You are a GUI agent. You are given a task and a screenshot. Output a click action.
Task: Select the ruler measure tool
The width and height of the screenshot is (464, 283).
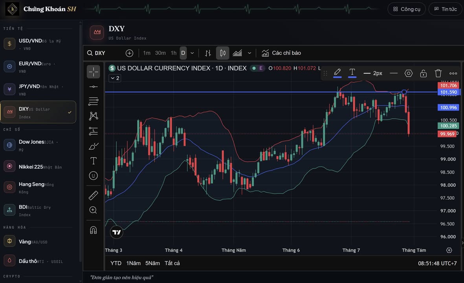[x=93, y=195]
